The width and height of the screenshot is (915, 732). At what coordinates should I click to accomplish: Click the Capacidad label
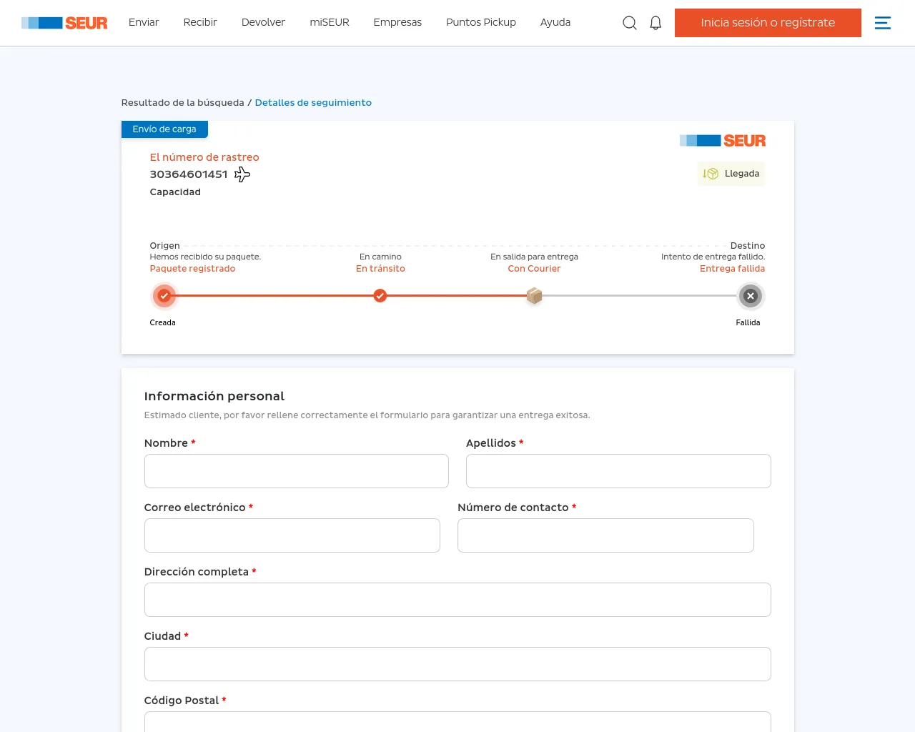coord(175,192)
